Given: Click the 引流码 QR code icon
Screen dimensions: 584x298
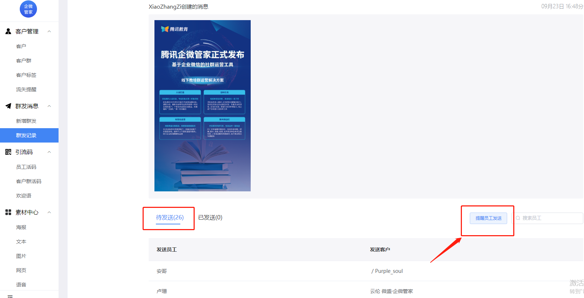Looking at the screenshot, I should [8, 152].
